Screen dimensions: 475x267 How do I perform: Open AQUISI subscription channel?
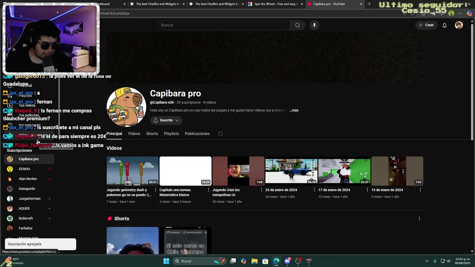pyautogui.click(x=30, y=208)
